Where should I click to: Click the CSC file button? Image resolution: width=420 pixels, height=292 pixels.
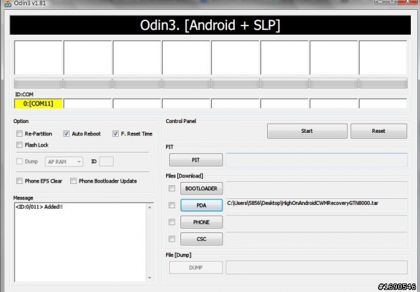click(201, 239)
